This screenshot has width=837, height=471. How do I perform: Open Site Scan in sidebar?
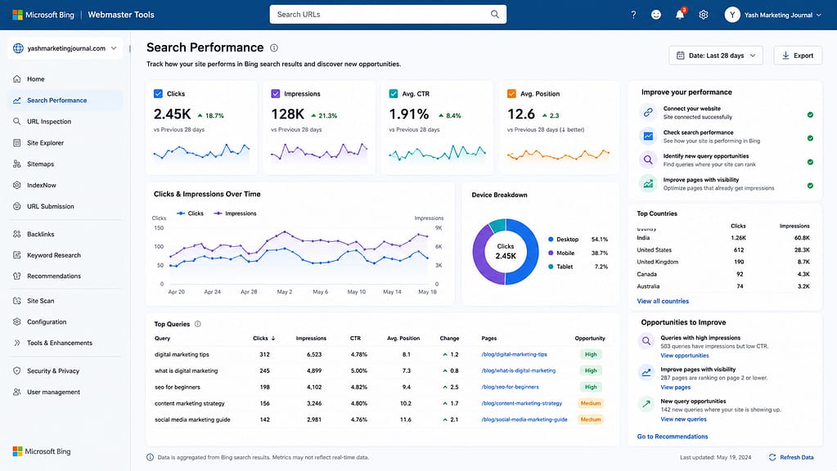coord(41,301)
